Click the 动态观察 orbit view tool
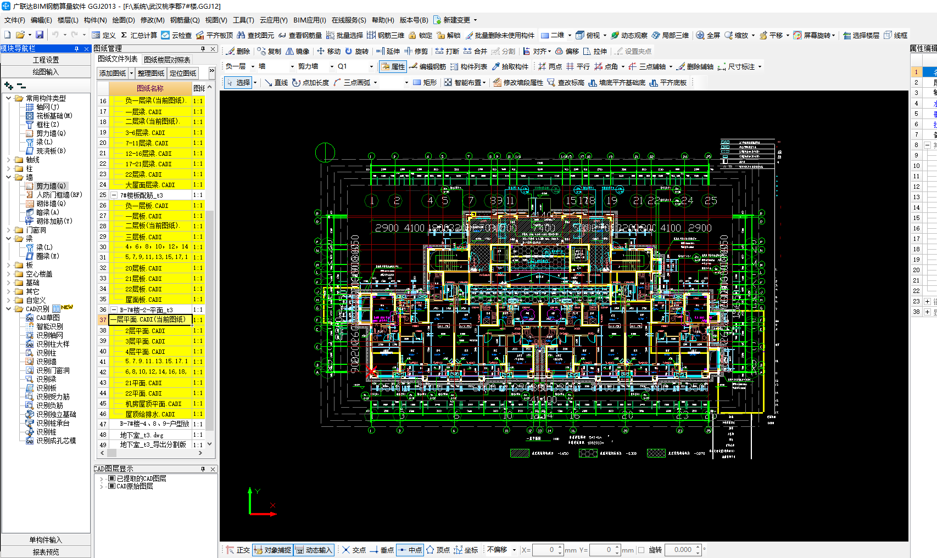Screen dimensions: 937x558 click(x=629, y=35)
